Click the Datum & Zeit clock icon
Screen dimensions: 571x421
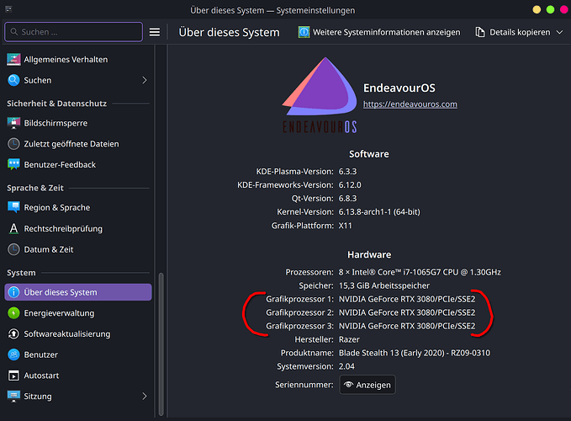point(13,249)
